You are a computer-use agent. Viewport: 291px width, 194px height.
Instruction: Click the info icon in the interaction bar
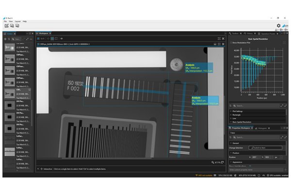coord(38,169)
